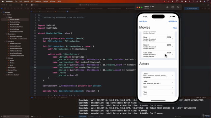
Task: Open the Window menu
Action: pos(53,1)
